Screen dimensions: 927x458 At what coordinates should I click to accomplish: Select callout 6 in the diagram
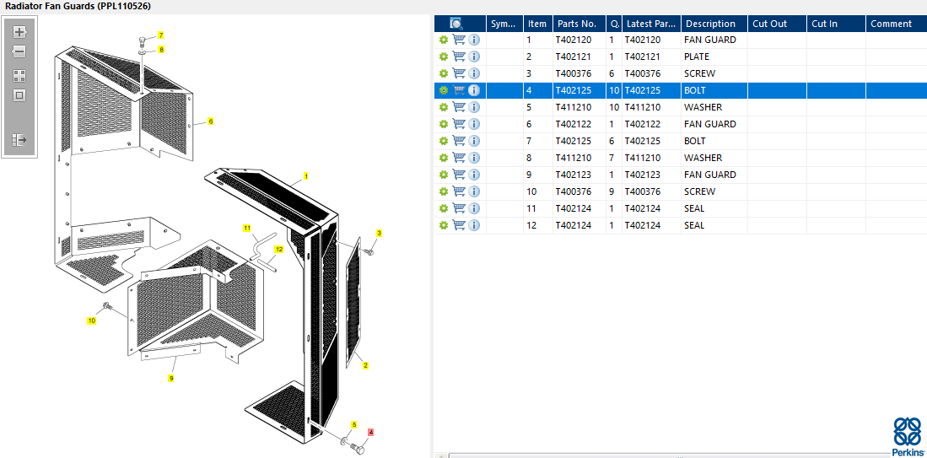pyautogui.click(x=211, y=121)
